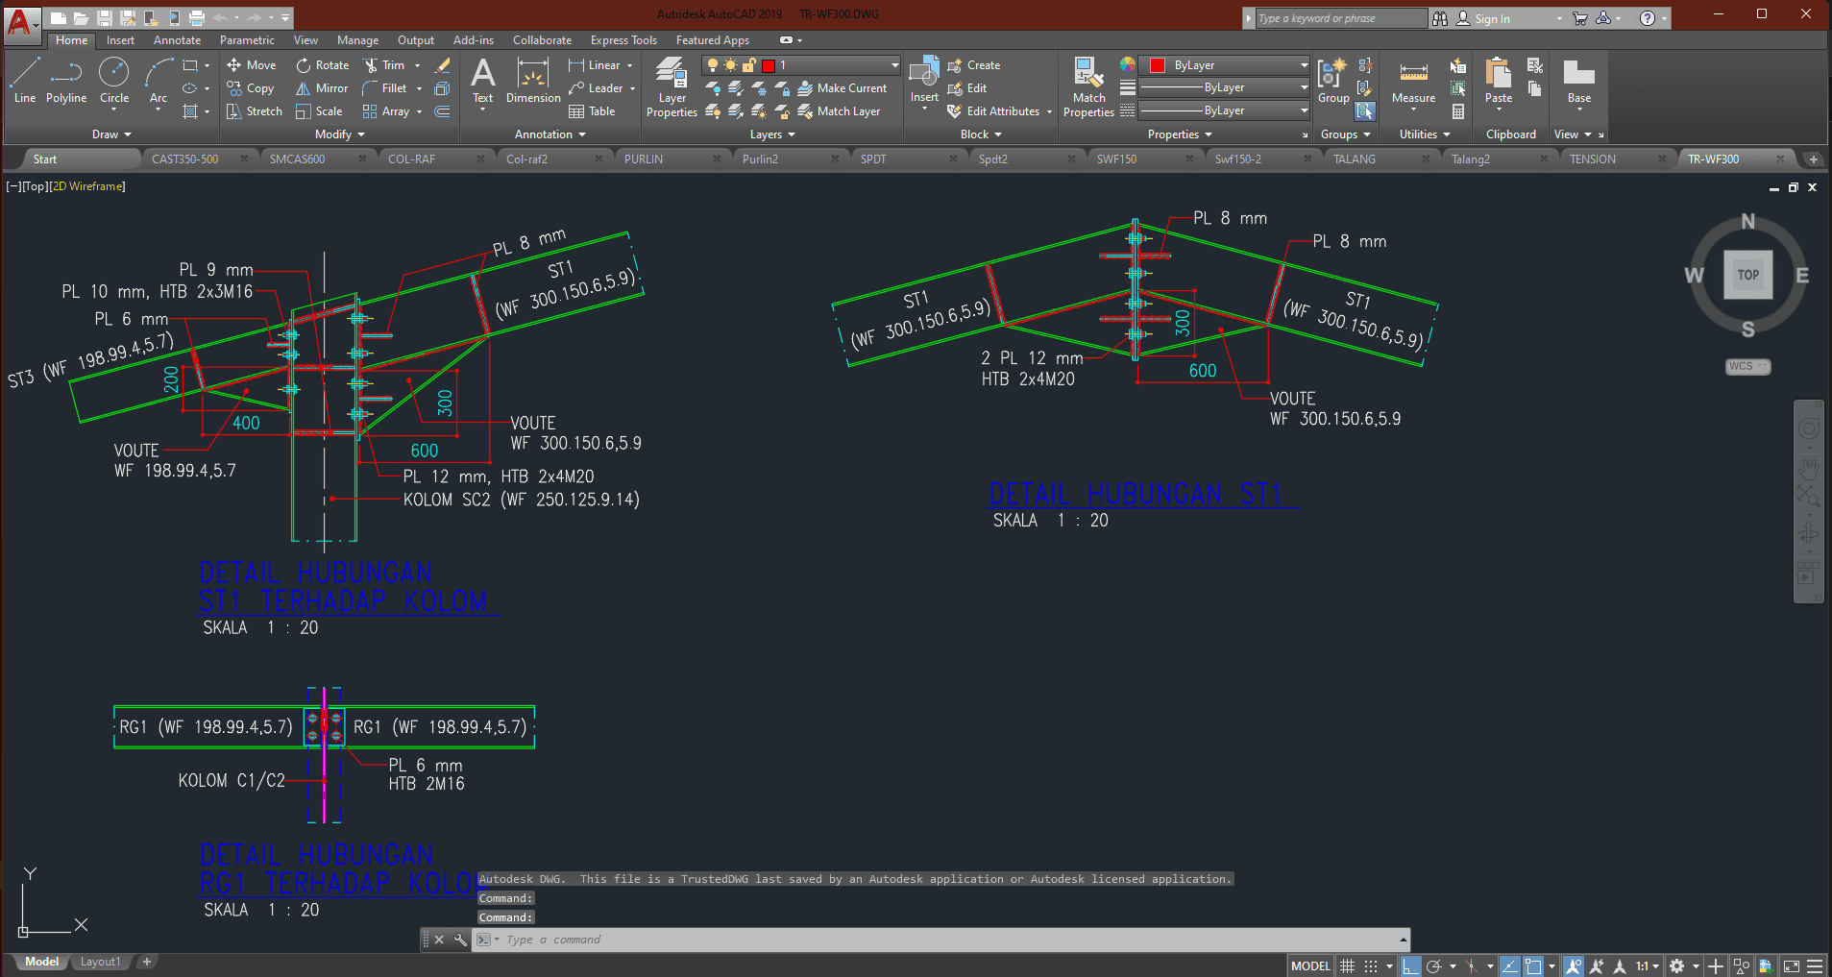The height and width of the screenshot is (977, 1832).
Task: Activate the Measure utility
Action: [x=1413, y=81]
